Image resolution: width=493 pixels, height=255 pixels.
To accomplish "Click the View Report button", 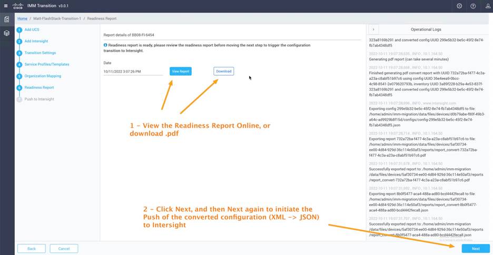I will [x=181, y=72].
